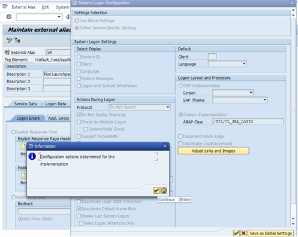Screen dimensions: 298x237
Task: Open the Protocol dropdown
Action: click(x=140, y=107)
